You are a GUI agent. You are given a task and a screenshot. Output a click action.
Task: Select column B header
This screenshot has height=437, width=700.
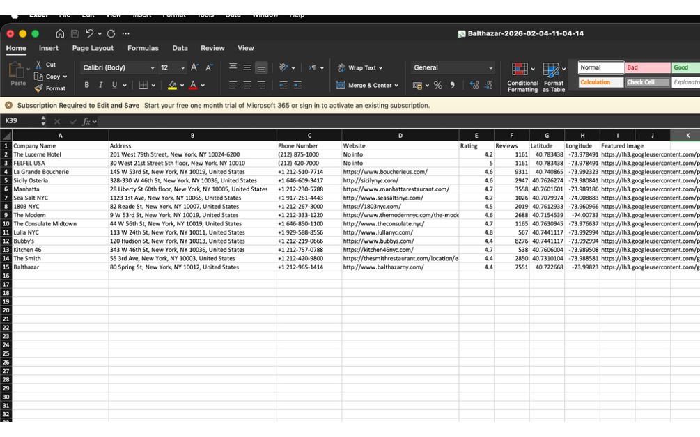click(192, 136)
